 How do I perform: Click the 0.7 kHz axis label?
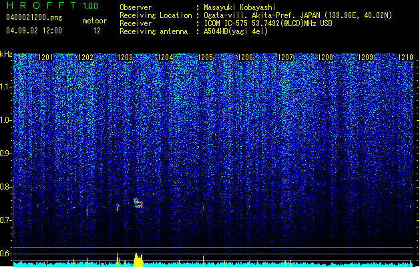pyautogui.click(x=6, y=220)
